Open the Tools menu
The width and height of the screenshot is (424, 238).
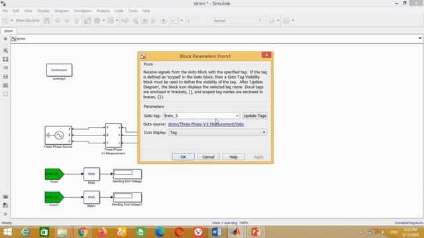click(132, 11)
